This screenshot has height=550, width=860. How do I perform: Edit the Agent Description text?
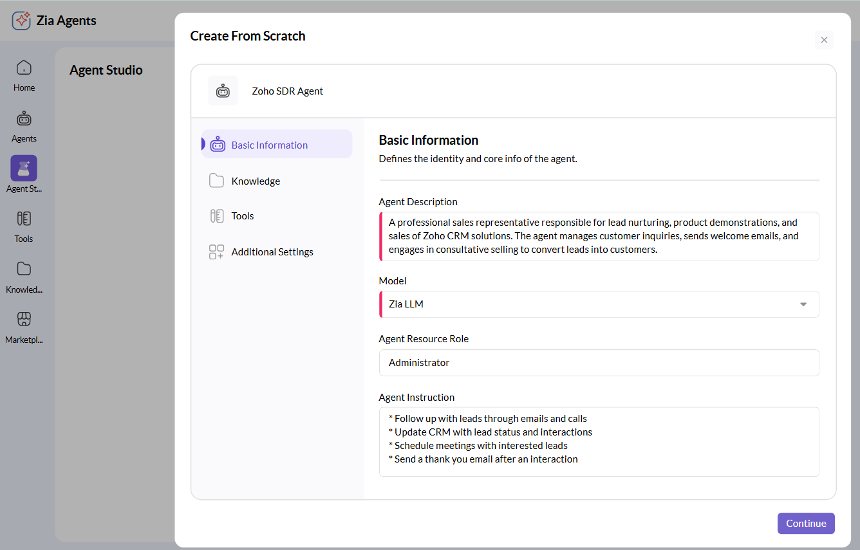point(599,235)
